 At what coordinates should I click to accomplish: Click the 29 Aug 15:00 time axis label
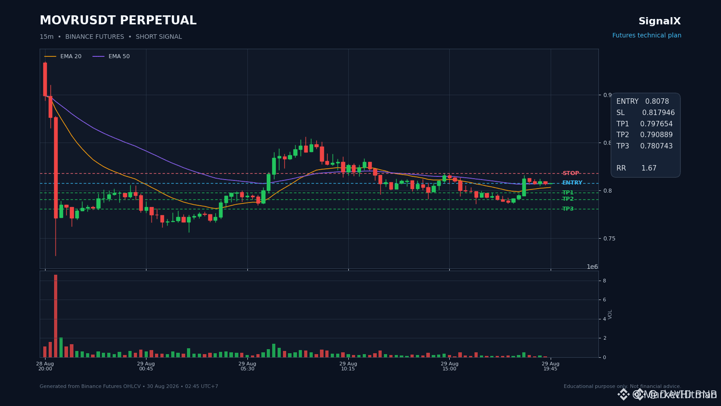449,366
